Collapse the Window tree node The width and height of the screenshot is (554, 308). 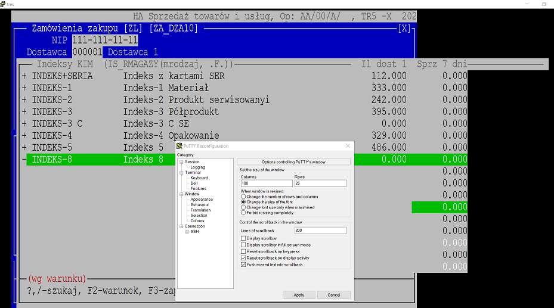tap(182, 194)
